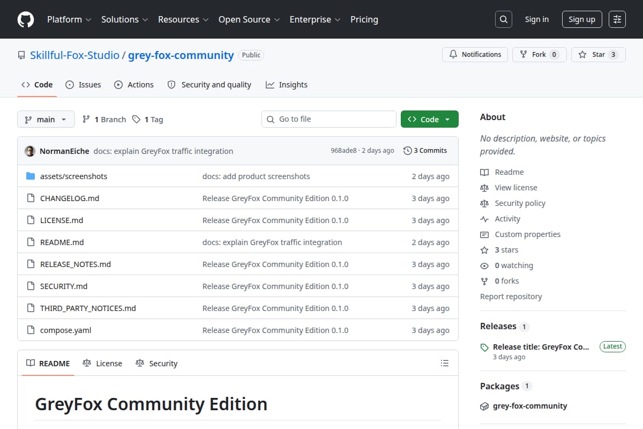Click the branch icon beside 1 Branch
The height and width of the screenshot is (429, 643).
tap(86, 120)
